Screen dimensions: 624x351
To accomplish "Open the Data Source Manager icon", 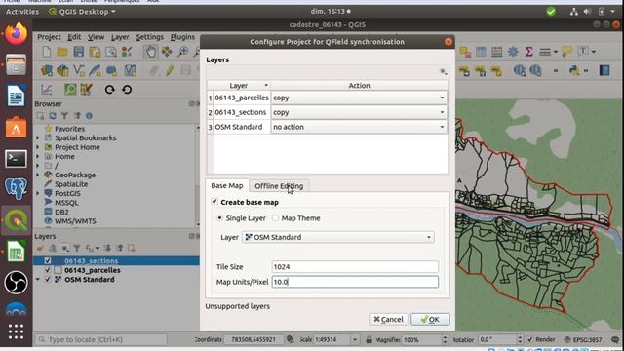I will click(47, 71).
